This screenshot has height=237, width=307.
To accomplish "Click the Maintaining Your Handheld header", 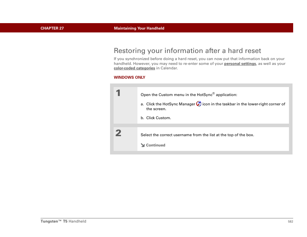I will pyautogui.click(x=139, y=28).
